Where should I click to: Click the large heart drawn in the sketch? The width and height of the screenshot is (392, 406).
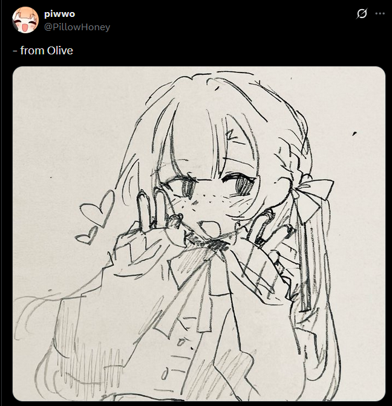99,208
